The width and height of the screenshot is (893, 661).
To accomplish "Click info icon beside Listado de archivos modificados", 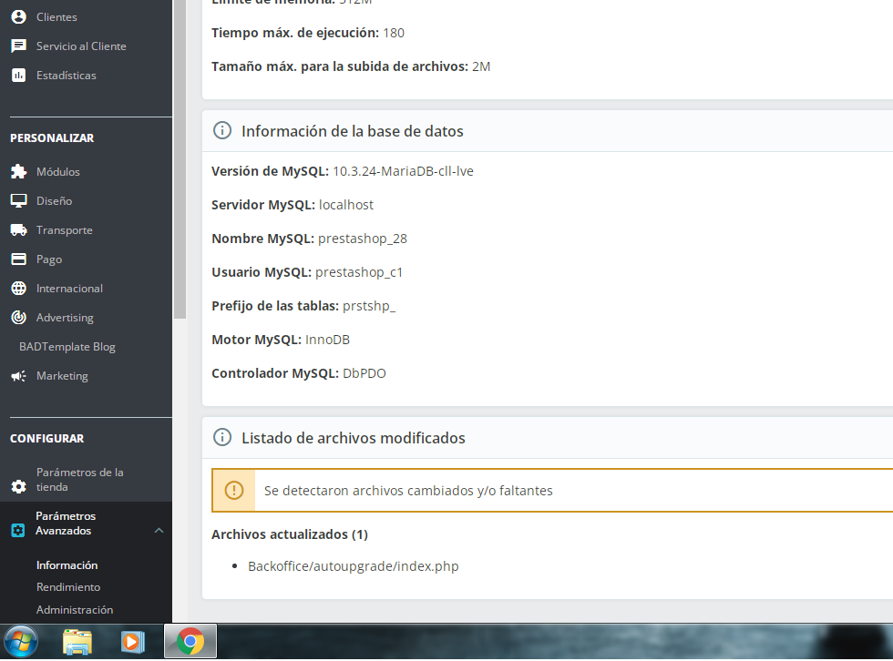I will [x=222, y=437].
